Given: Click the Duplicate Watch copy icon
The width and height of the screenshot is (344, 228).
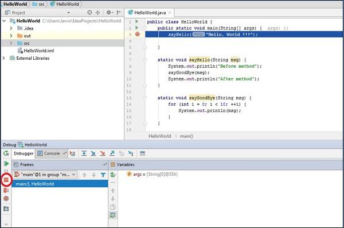Looking at the screenshot, I should click(113, 207).
